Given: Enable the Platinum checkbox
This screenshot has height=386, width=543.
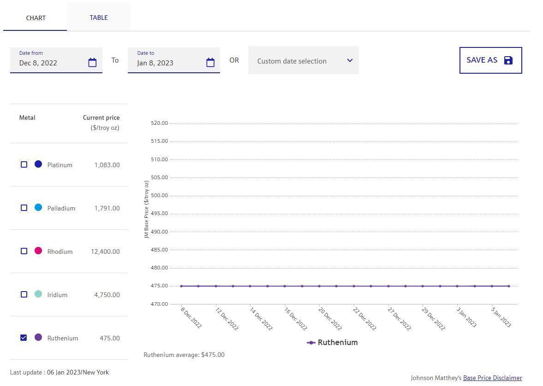Looking at the screenshot, I should (24, 164).
